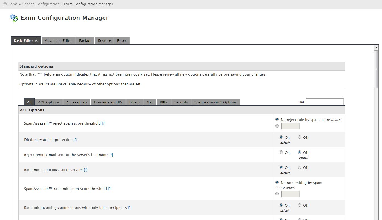The height and width of the screenshot is (220, 382).
Task: Click the Exim Configuration Manager logo icon
Action: [x=14, y=18]
